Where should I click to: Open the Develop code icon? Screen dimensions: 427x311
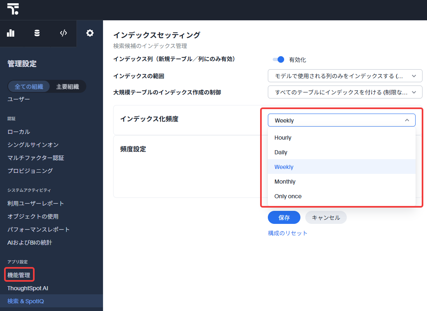[64, 33]
